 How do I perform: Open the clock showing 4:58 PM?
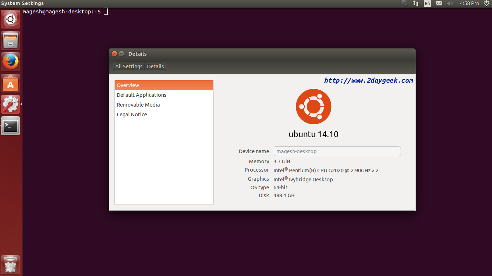pos(469,3)
